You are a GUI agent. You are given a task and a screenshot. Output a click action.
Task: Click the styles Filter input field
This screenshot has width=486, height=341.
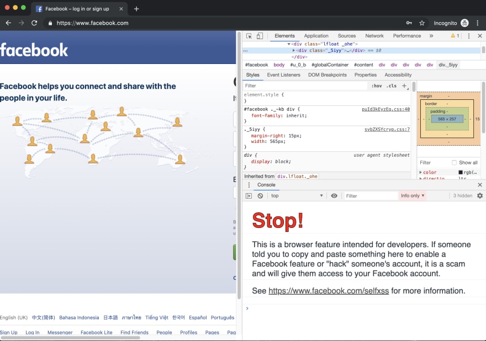point(305,86)
